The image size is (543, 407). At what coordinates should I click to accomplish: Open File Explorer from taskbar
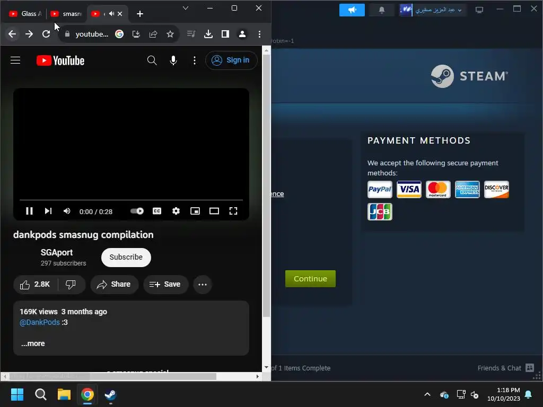coord(64,394)
